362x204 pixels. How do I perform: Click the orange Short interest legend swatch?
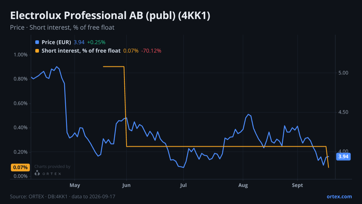pyautogui.click(x=37, y=51)
